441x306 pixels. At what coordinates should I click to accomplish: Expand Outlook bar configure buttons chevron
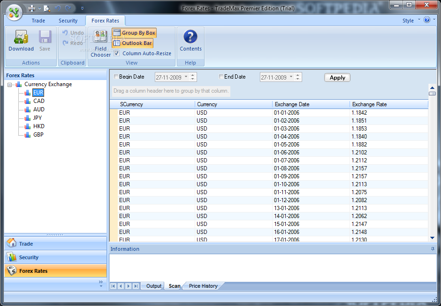click(101, 283)
